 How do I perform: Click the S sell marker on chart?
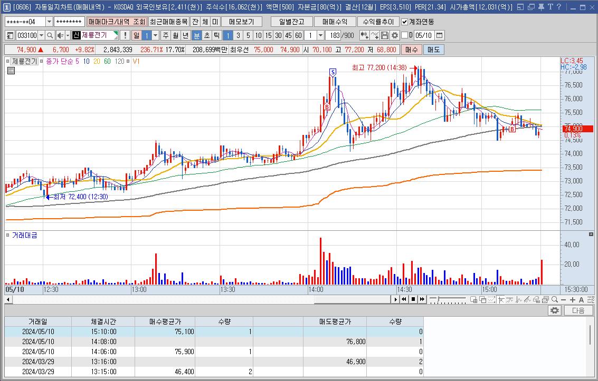point(333,72)
